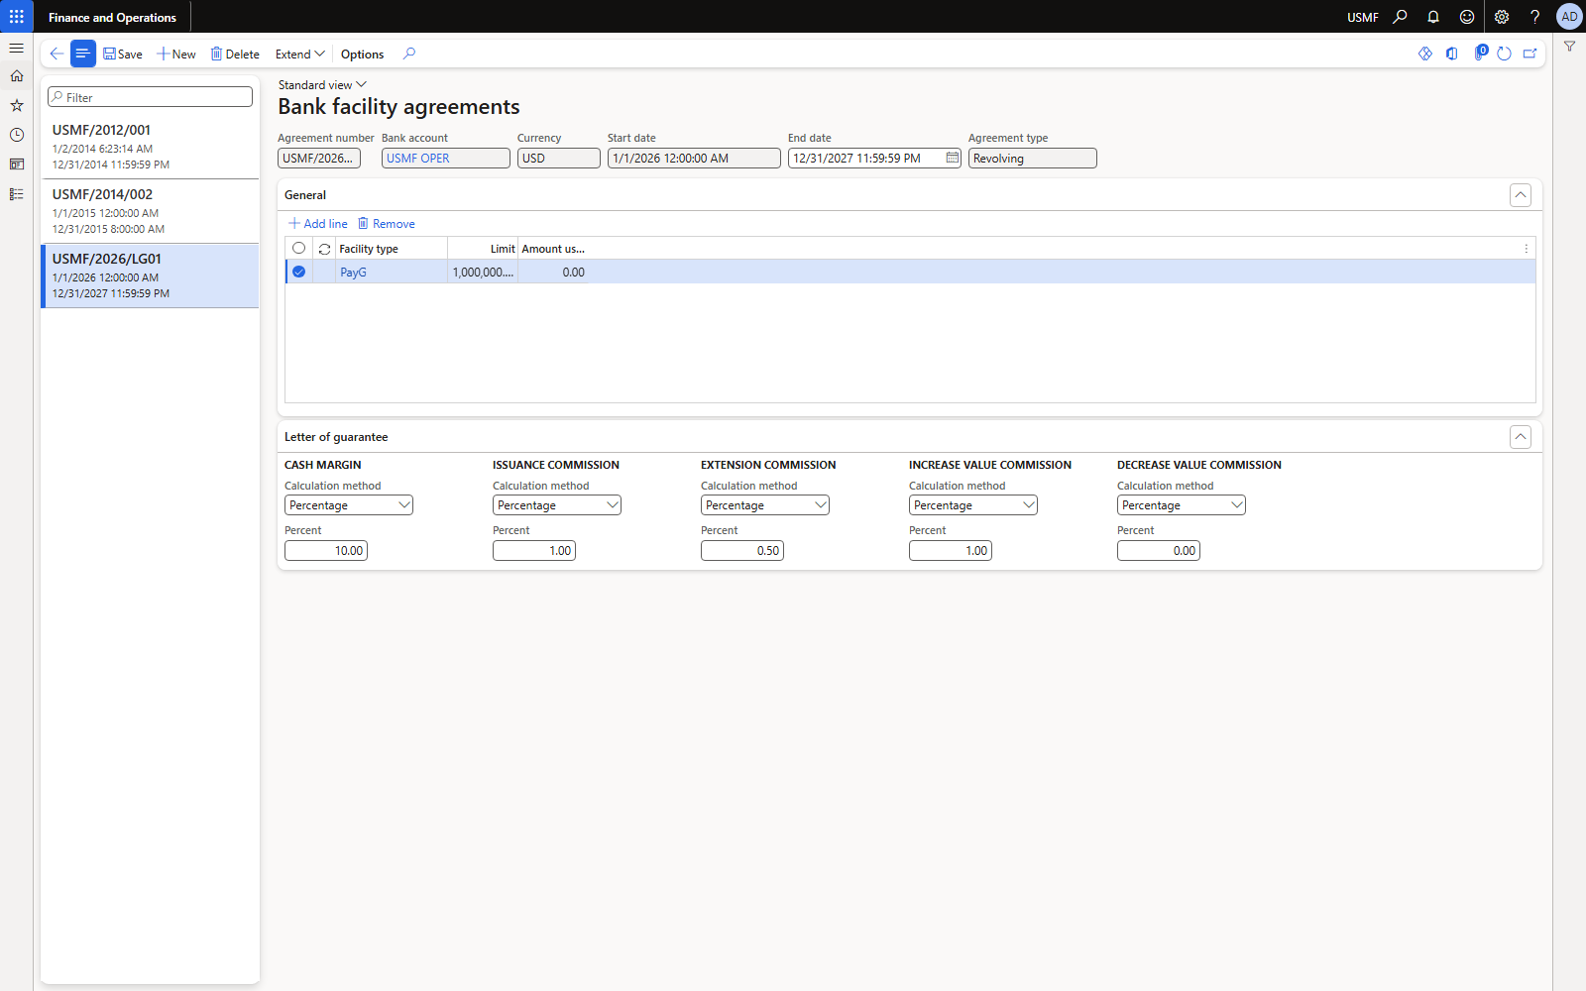This screenshot has height=991, width=1586.
Task: Click Delete in the action pane
Action: click(x=235, y=55)
